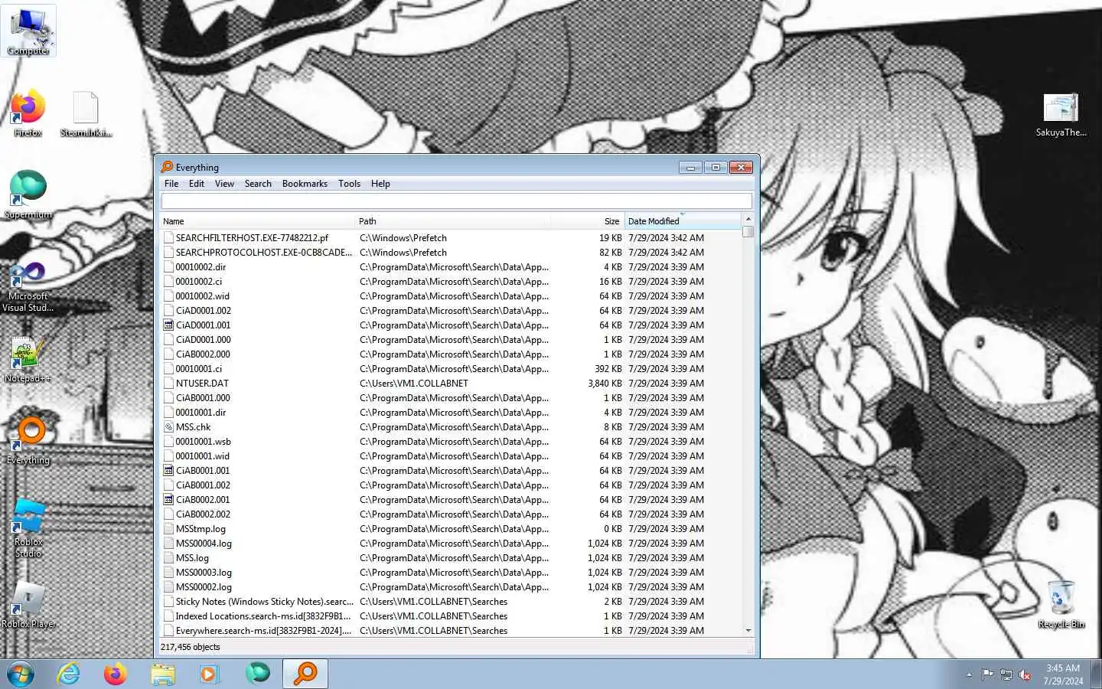The height and width of the screenshot is (689, 1102).
Task: Click the Windows Start button
Action: click(x=20, y=674)
